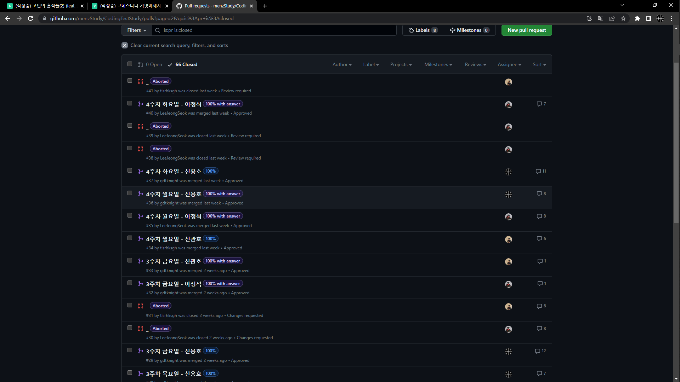Open pull request 4주차 화요일 - 신용호
680x382 pixels.
[x=174, y=172]
